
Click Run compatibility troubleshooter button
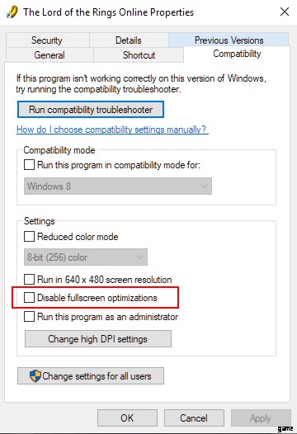click(91, 110)
